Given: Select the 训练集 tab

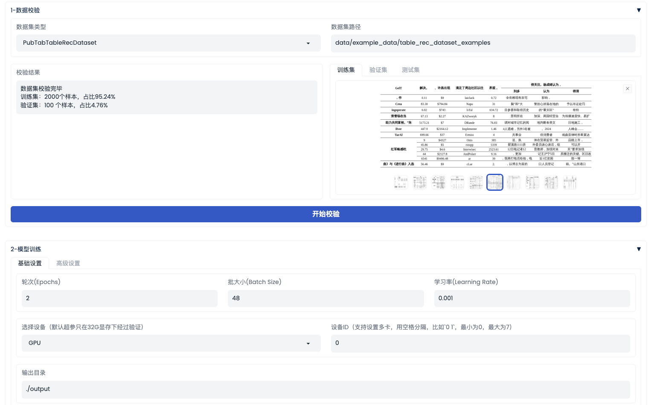Looking at the screenshot, I should (x=346, y=69).
